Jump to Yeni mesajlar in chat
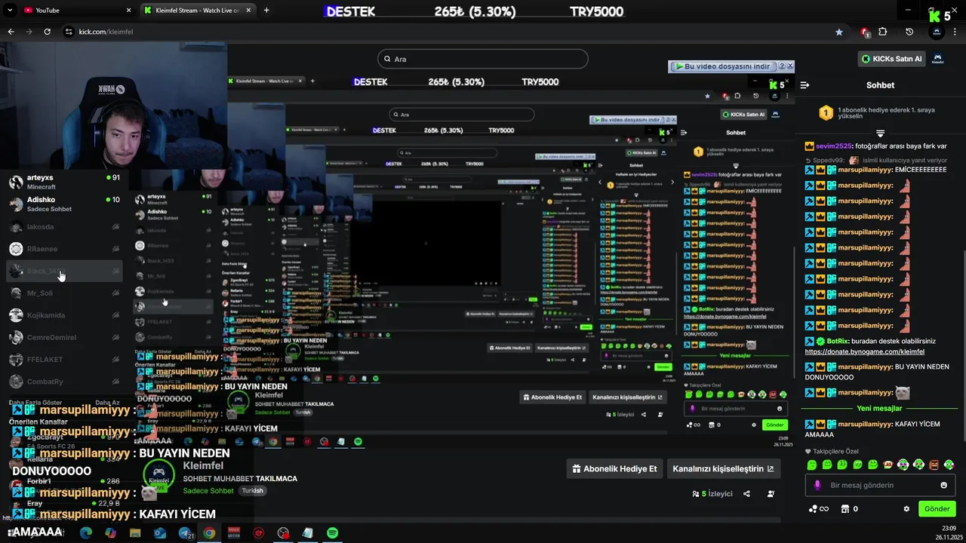 879,408
